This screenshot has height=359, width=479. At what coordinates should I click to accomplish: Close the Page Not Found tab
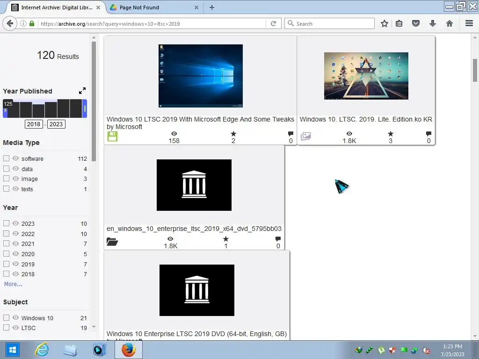[196, 7]
